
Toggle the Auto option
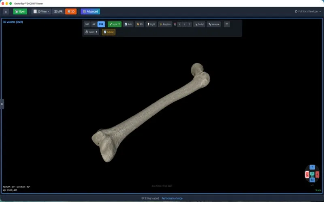click(128, 24)
